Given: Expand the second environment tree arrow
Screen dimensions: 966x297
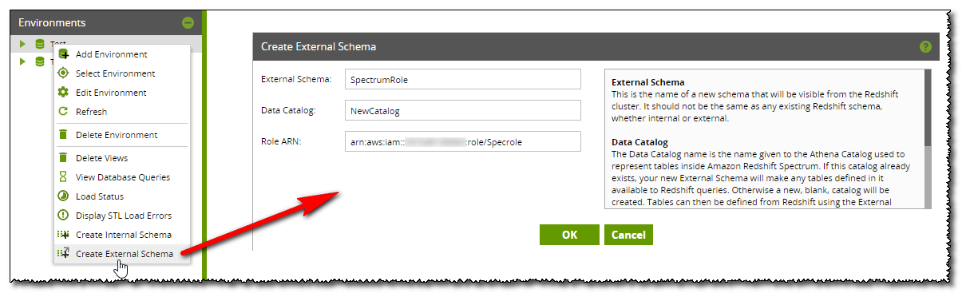Looking at the screenshot, I should pos(23,61).
